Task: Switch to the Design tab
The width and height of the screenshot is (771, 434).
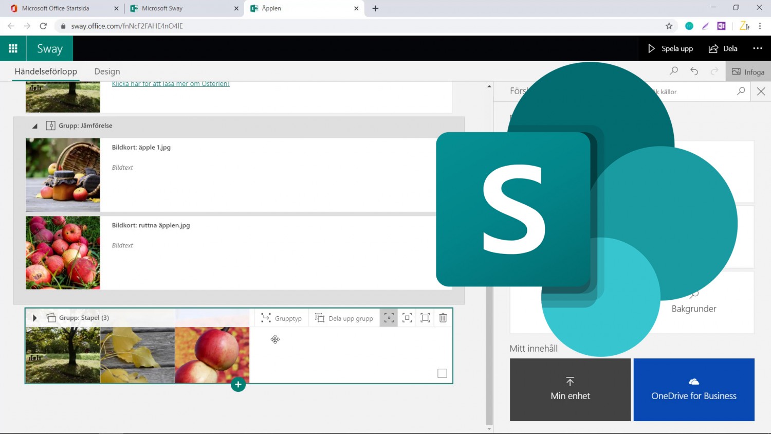Action: coord(107,71)
